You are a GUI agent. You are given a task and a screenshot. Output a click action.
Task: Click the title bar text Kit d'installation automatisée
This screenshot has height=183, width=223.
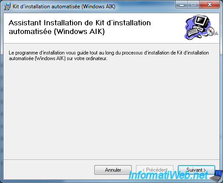click(64, 7)
